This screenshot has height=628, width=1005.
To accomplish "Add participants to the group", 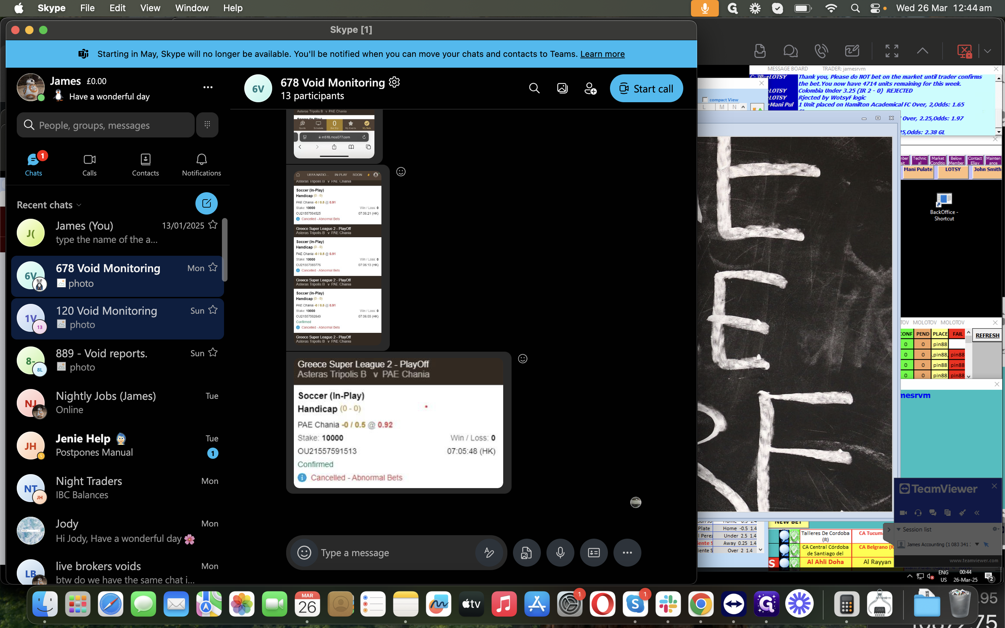I will click(590, 89).
